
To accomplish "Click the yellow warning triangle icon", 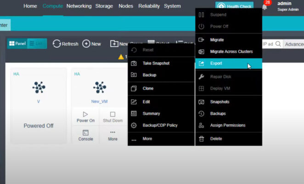I will pyautogui.click(x=121, y=57).
